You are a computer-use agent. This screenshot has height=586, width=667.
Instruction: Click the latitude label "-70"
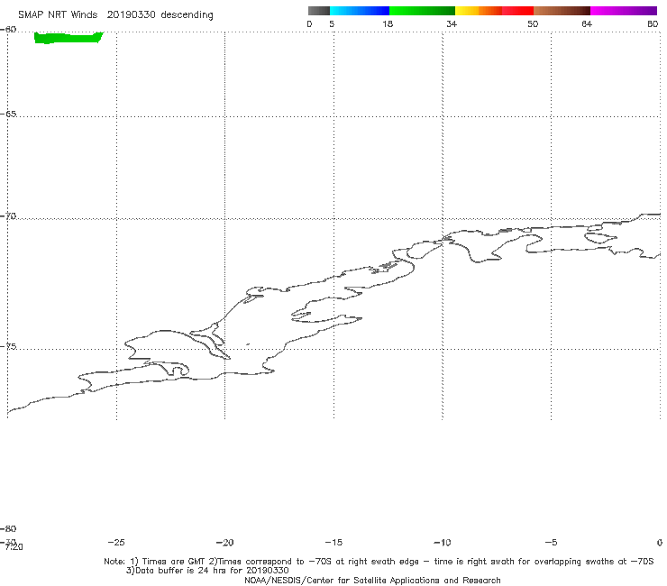pos(8,216)
